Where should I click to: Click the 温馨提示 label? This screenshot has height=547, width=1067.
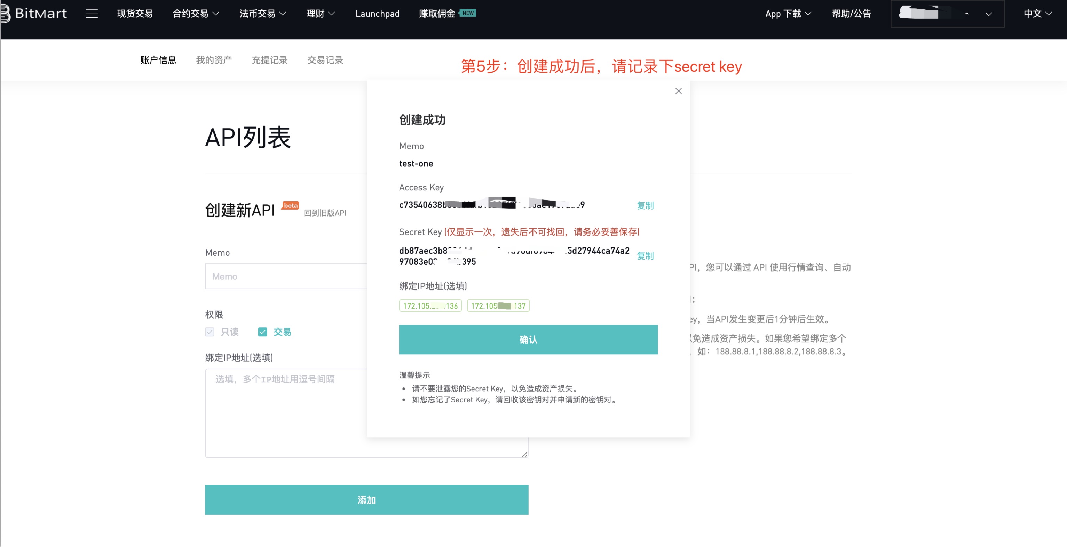tap(414, 375)
